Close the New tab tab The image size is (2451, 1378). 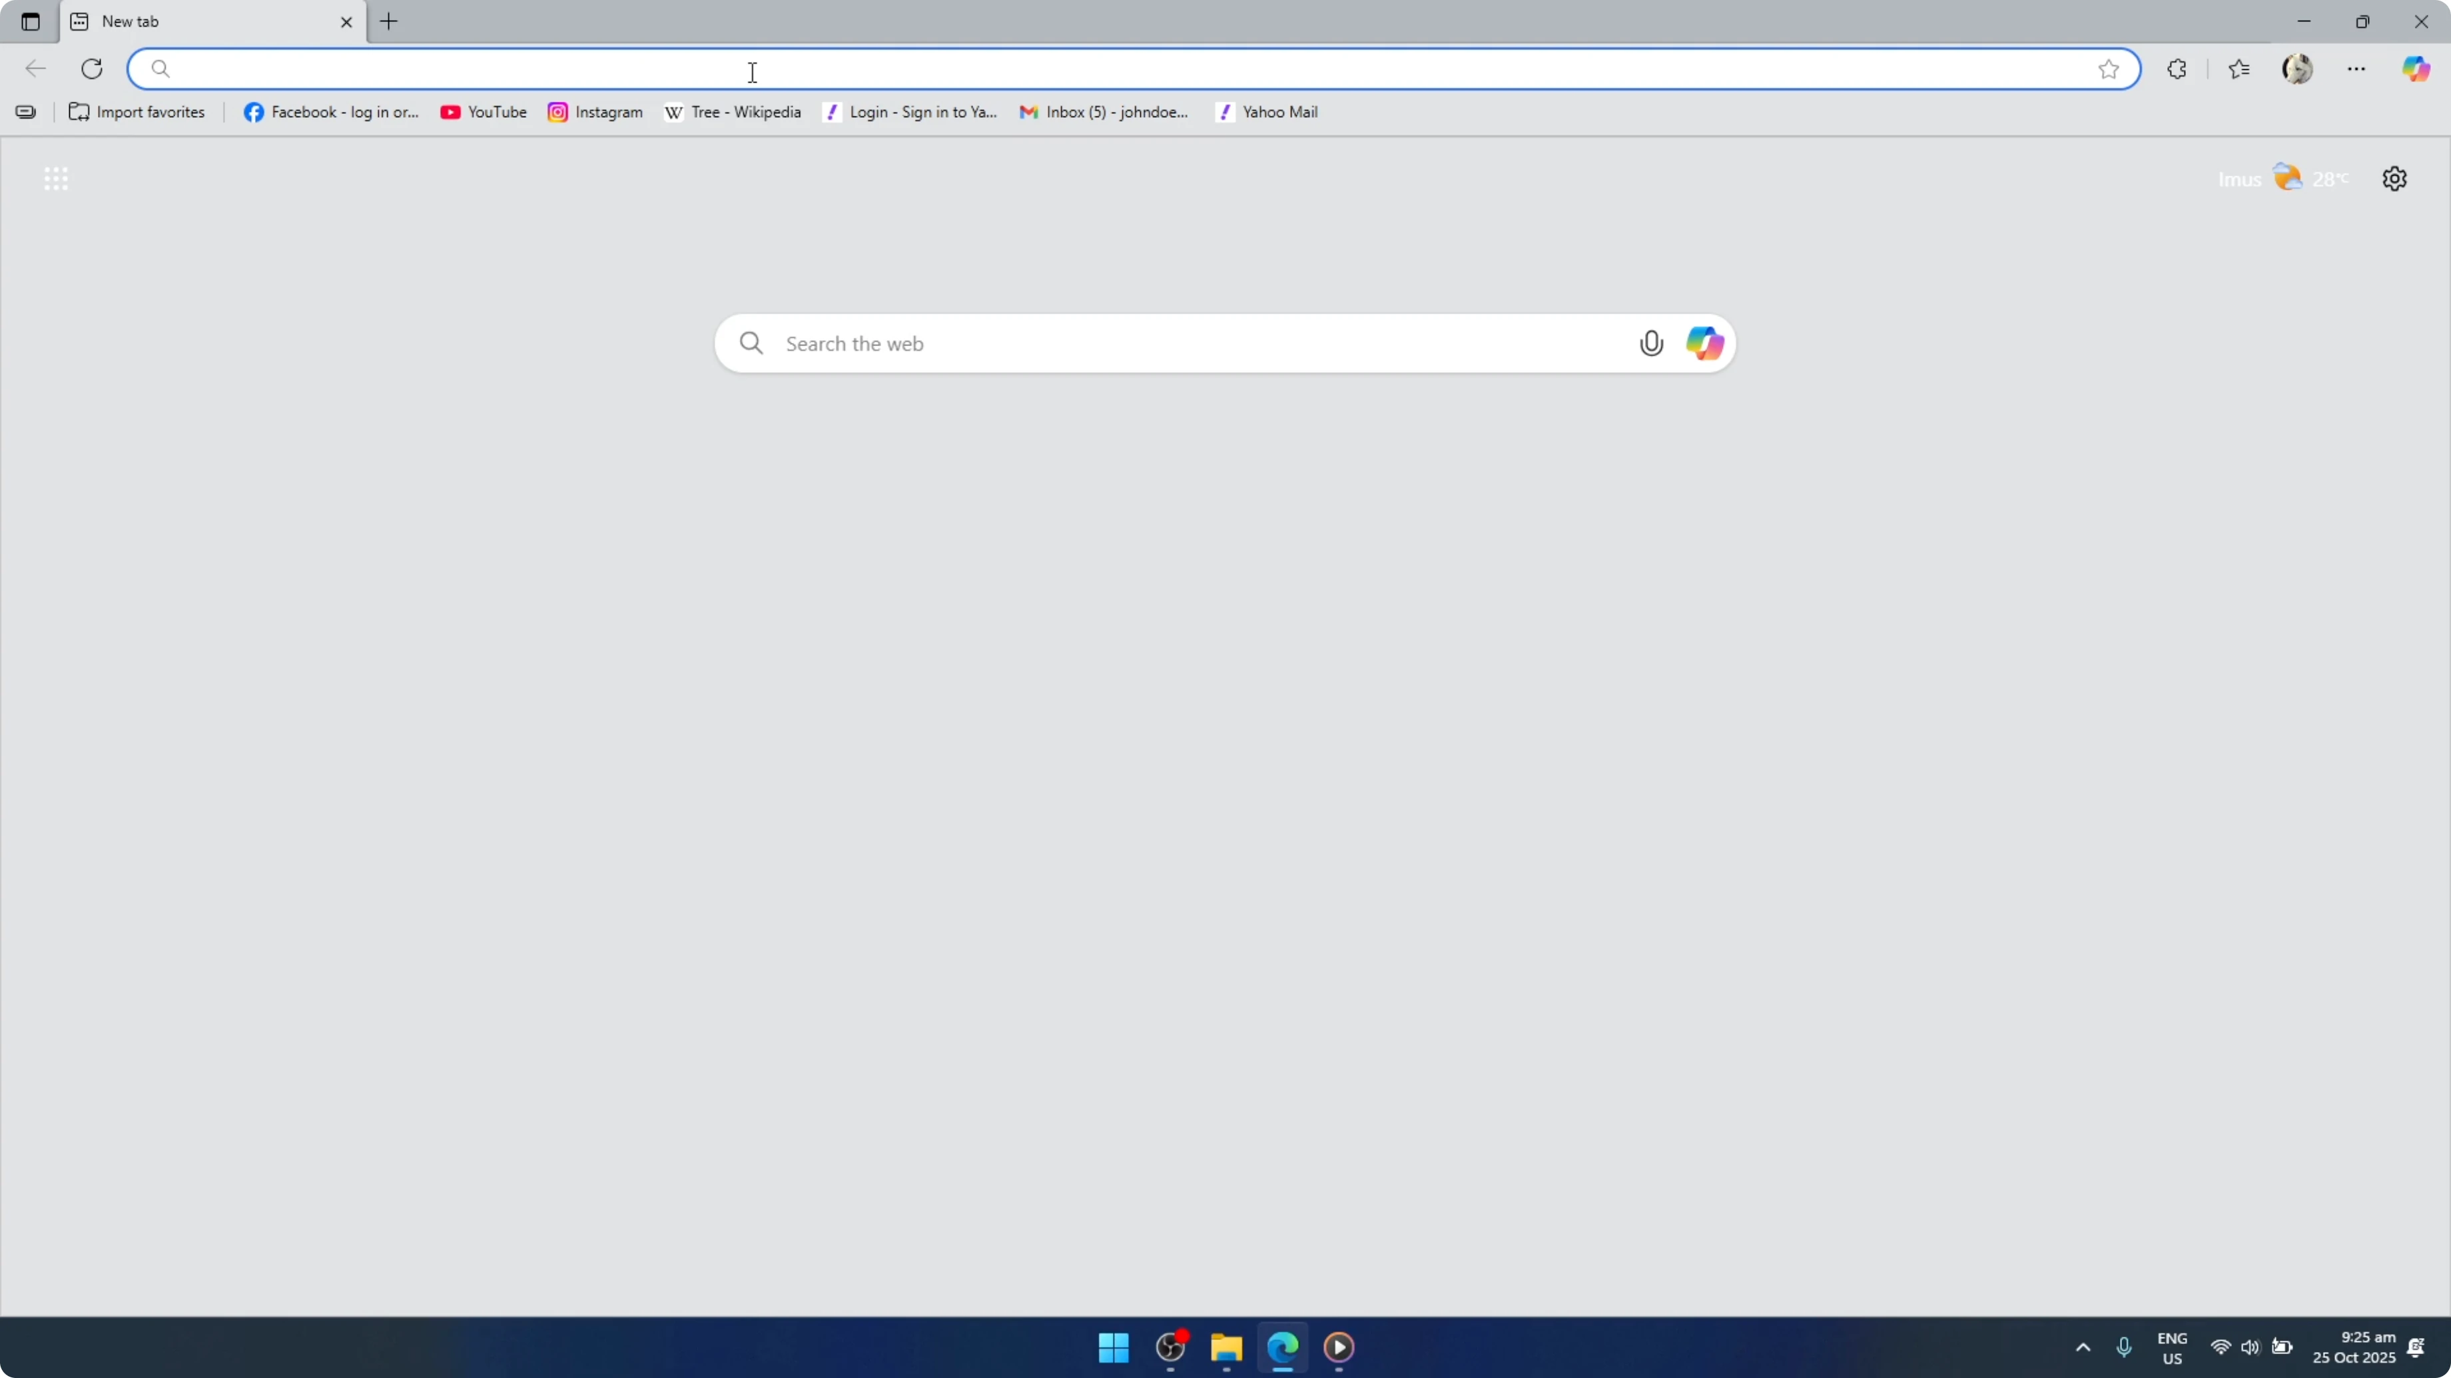pos(346,22)
